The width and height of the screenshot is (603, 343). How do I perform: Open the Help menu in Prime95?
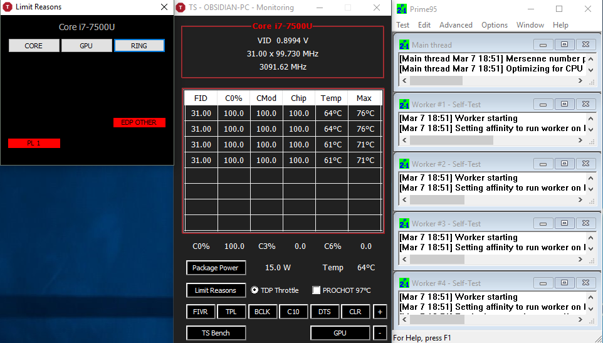tap(560, 25)
